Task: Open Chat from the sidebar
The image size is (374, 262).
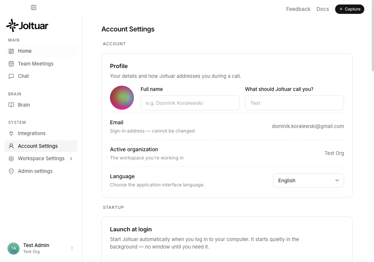Action: coord(41,76)
